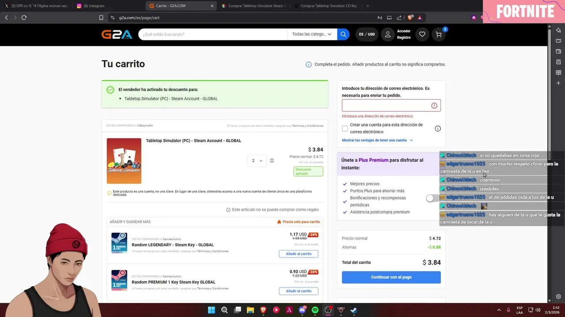
Task: Click the volume speaker tray icon
Action: [x=538, y=310]
